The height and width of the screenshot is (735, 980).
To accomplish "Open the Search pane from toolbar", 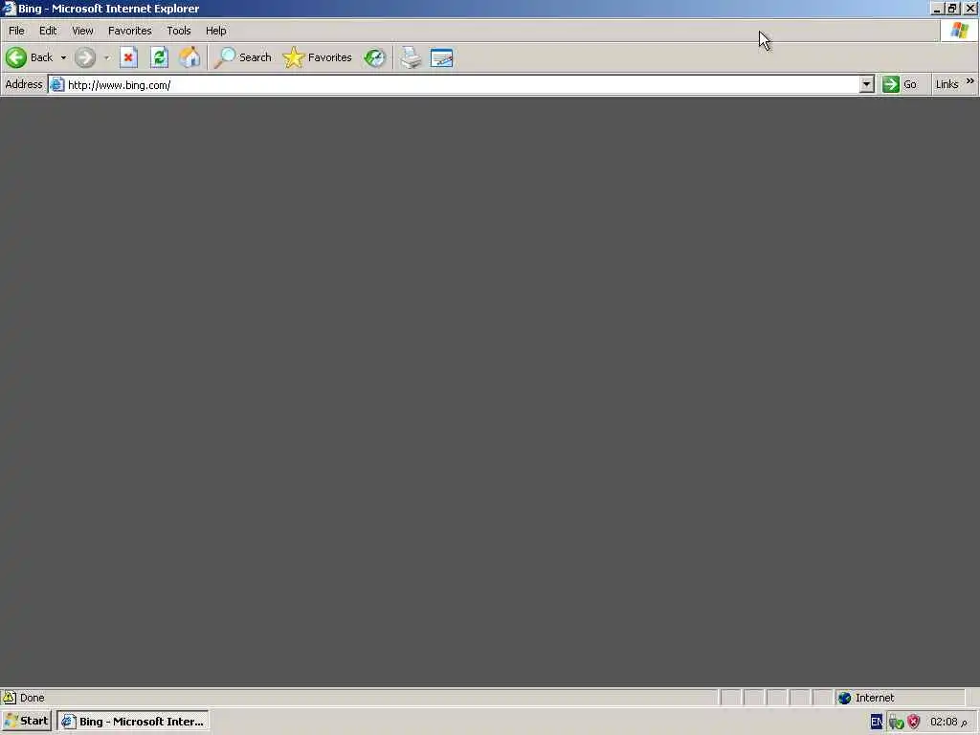I will coord(242,57).
